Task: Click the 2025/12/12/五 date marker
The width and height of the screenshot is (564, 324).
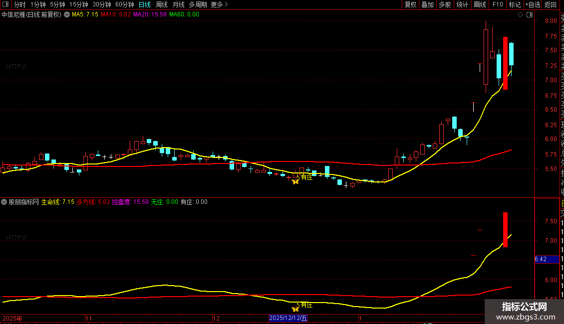Action: (288, 318)
